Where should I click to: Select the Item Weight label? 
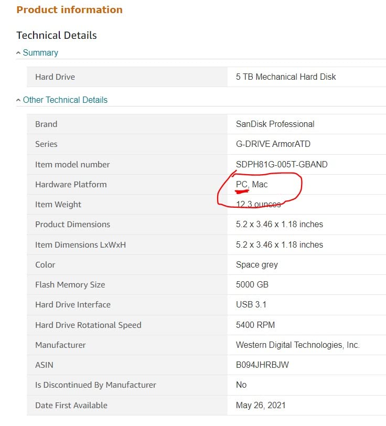tap(58, 204)
